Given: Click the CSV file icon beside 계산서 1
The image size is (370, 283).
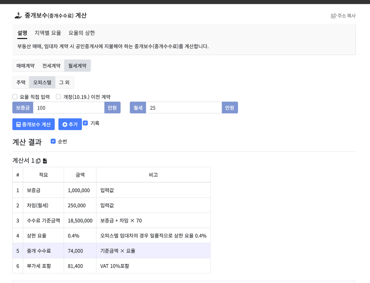Looking at the screenshot, I should (x=45, y=161).
